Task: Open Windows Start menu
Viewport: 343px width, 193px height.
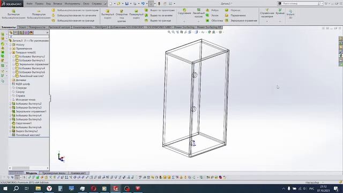Action: coord(5,189)
